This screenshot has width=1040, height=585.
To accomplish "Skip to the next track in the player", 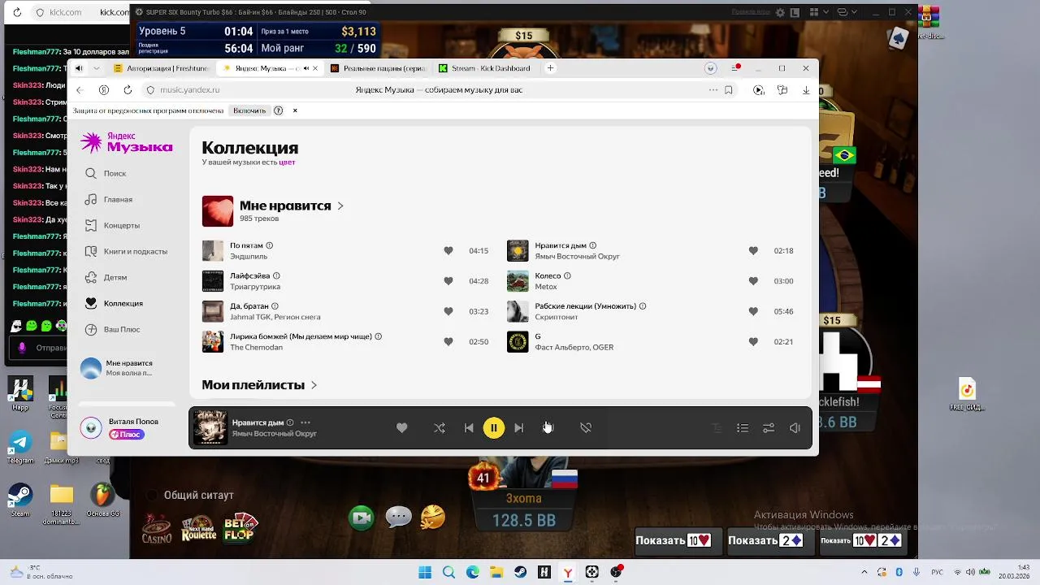I will pyautogui.click(x=519, y=428).
